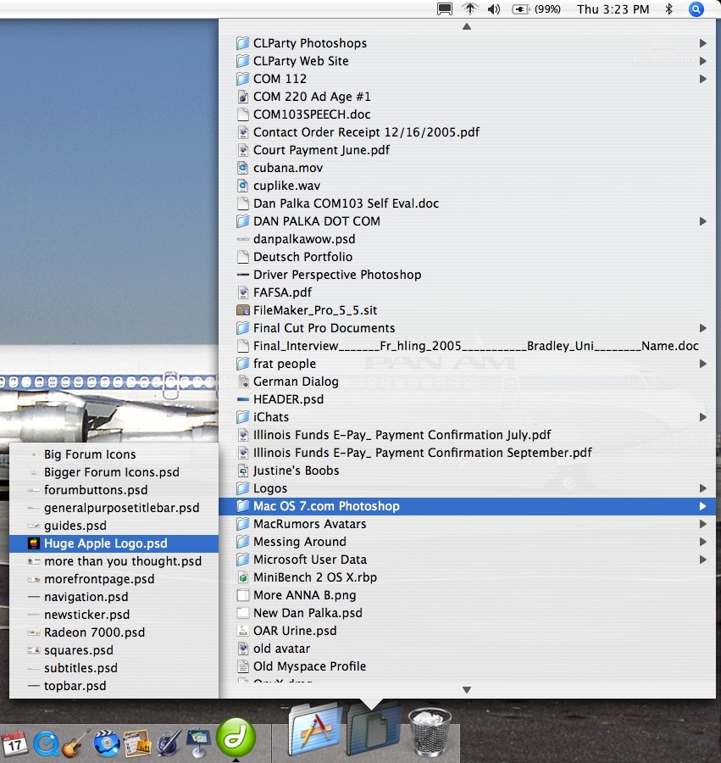Choose More ANNA B.png
Screen dimensions: 721x763
pyautogui.click(x=467, y=595)
